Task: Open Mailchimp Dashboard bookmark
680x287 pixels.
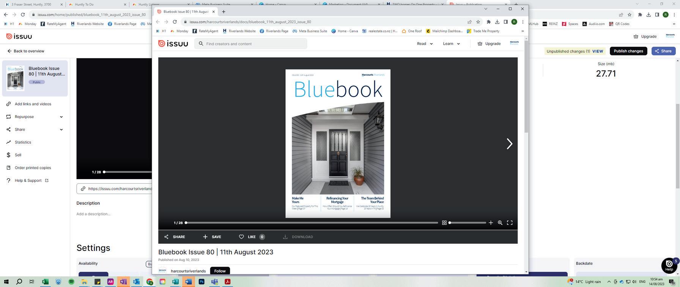Action: [444, 31]
